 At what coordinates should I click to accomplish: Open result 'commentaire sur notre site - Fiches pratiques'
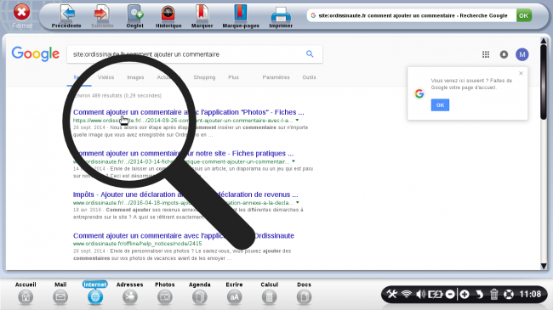point(184,153)
